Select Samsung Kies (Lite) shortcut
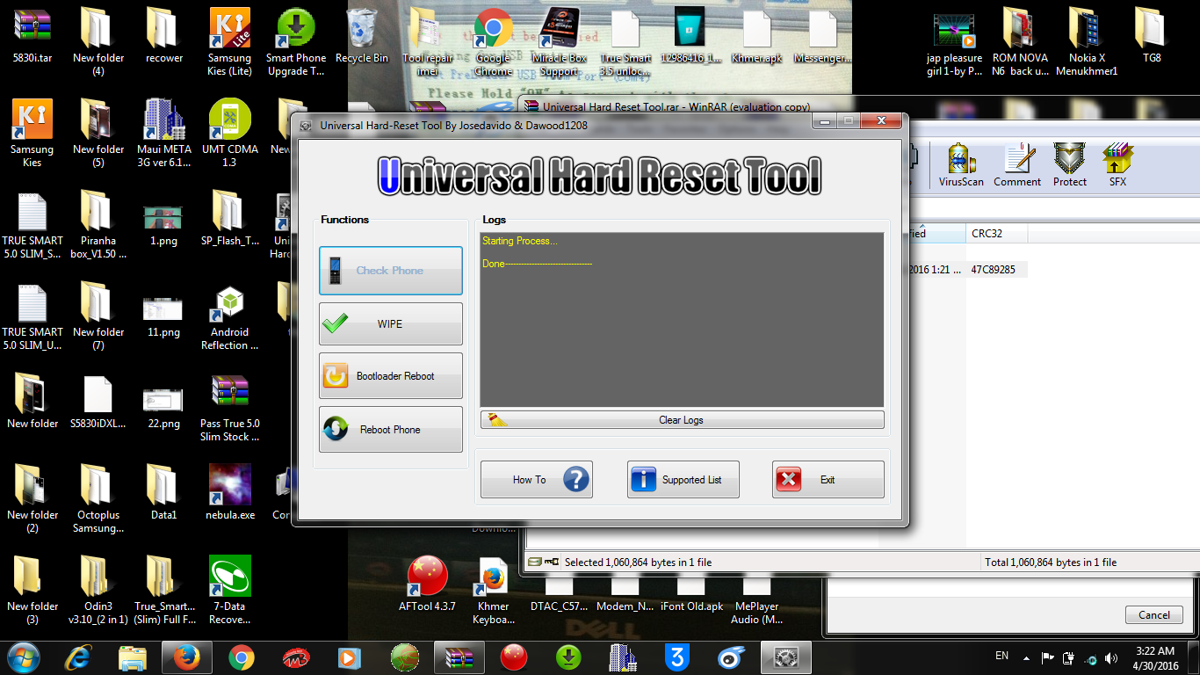 click(x=229, y=41)
